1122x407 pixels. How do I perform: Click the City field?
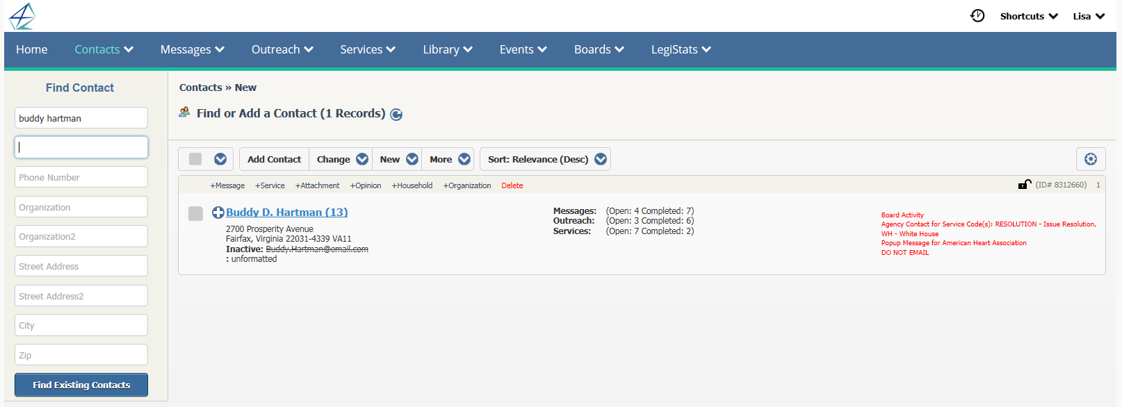click(x=81, y=325)
